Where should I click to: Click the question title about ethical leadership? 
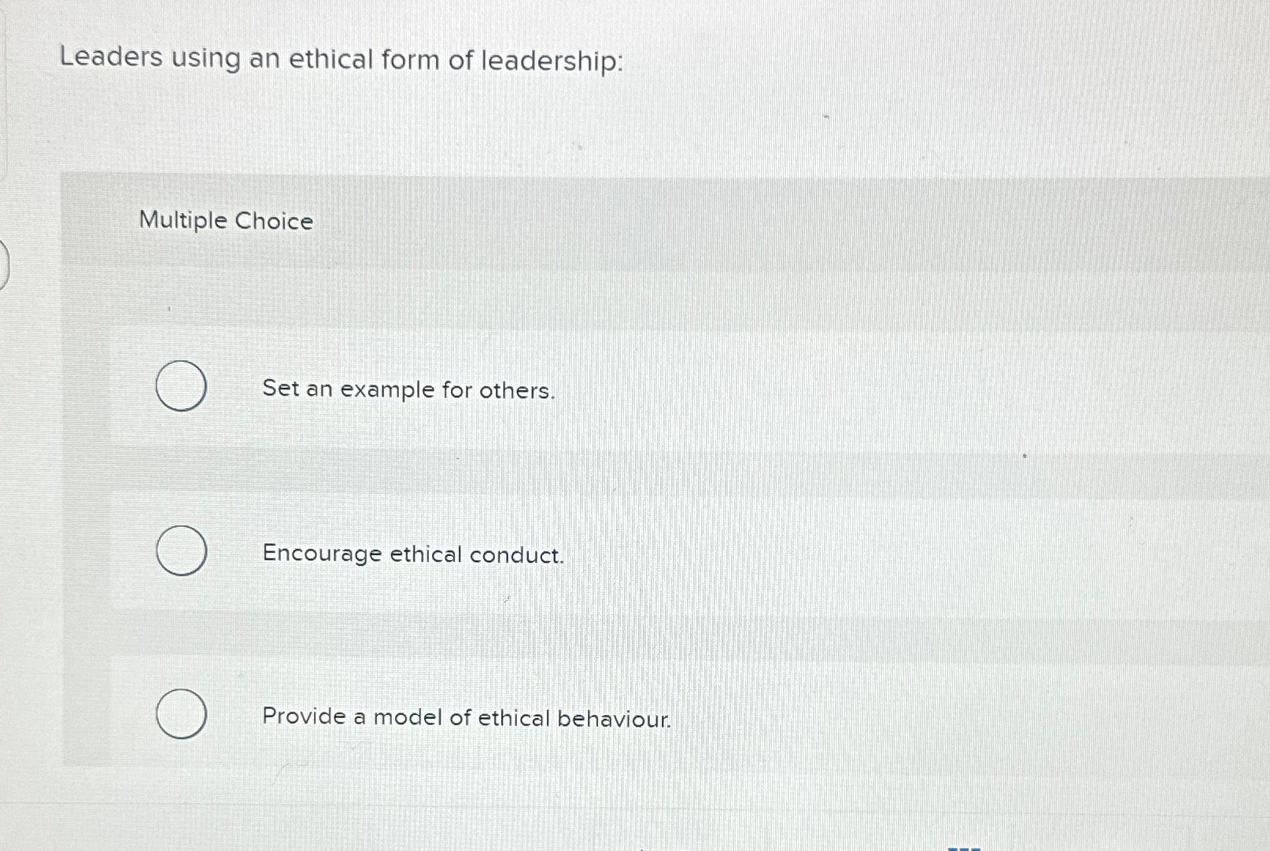click(342, 59)
